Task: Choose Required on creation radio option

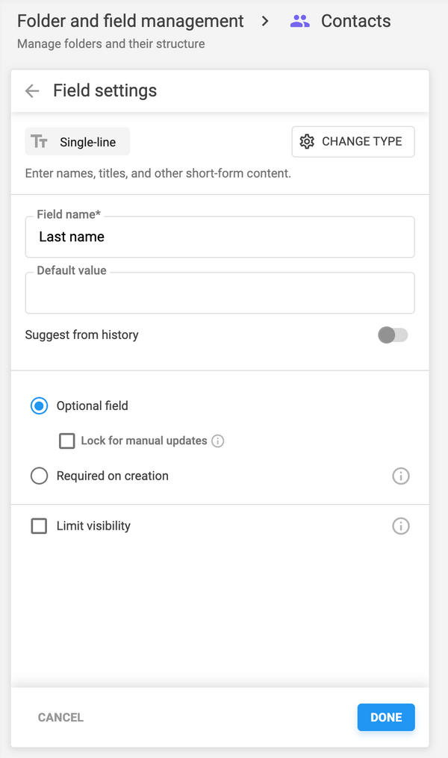Action: 39,476
